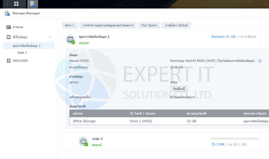
Task: Click the HDD/SSD drive sidebar icon
Action: coord(8,61)
